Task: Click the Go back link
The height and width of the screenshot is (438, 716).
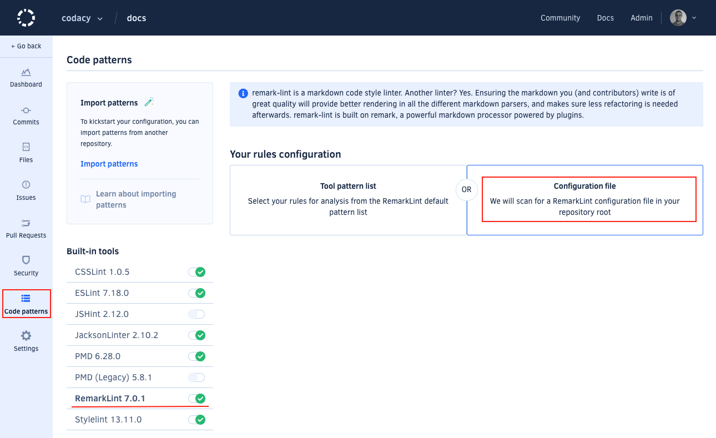Action: tap(26, 46)
